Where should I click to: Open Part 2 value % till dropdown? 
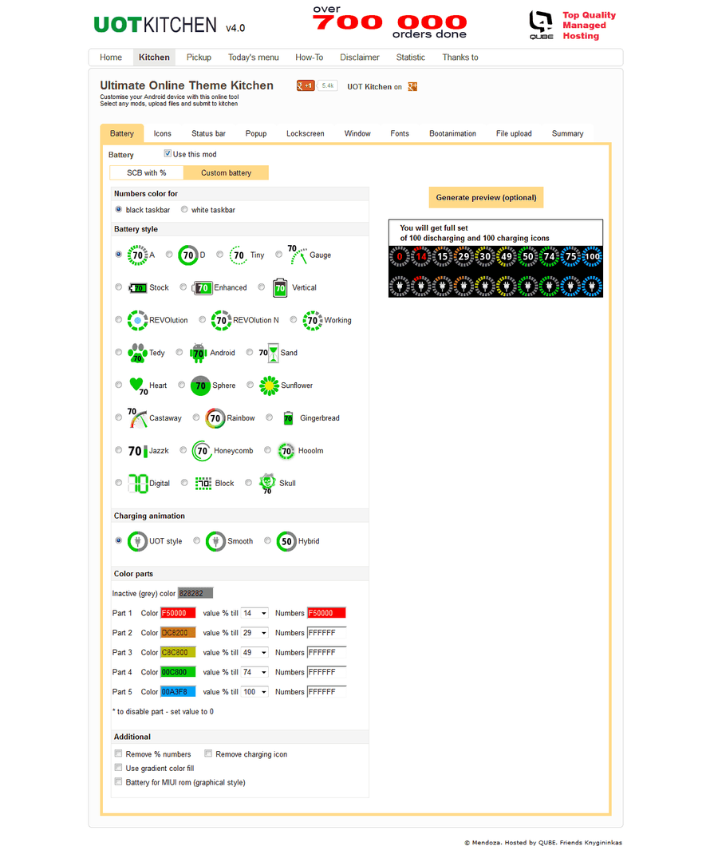(254, 633)
